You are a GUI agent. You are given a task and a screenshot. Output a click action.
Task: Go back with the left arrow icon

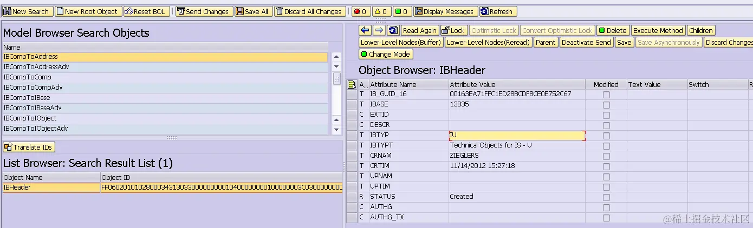tap(365, 30)
